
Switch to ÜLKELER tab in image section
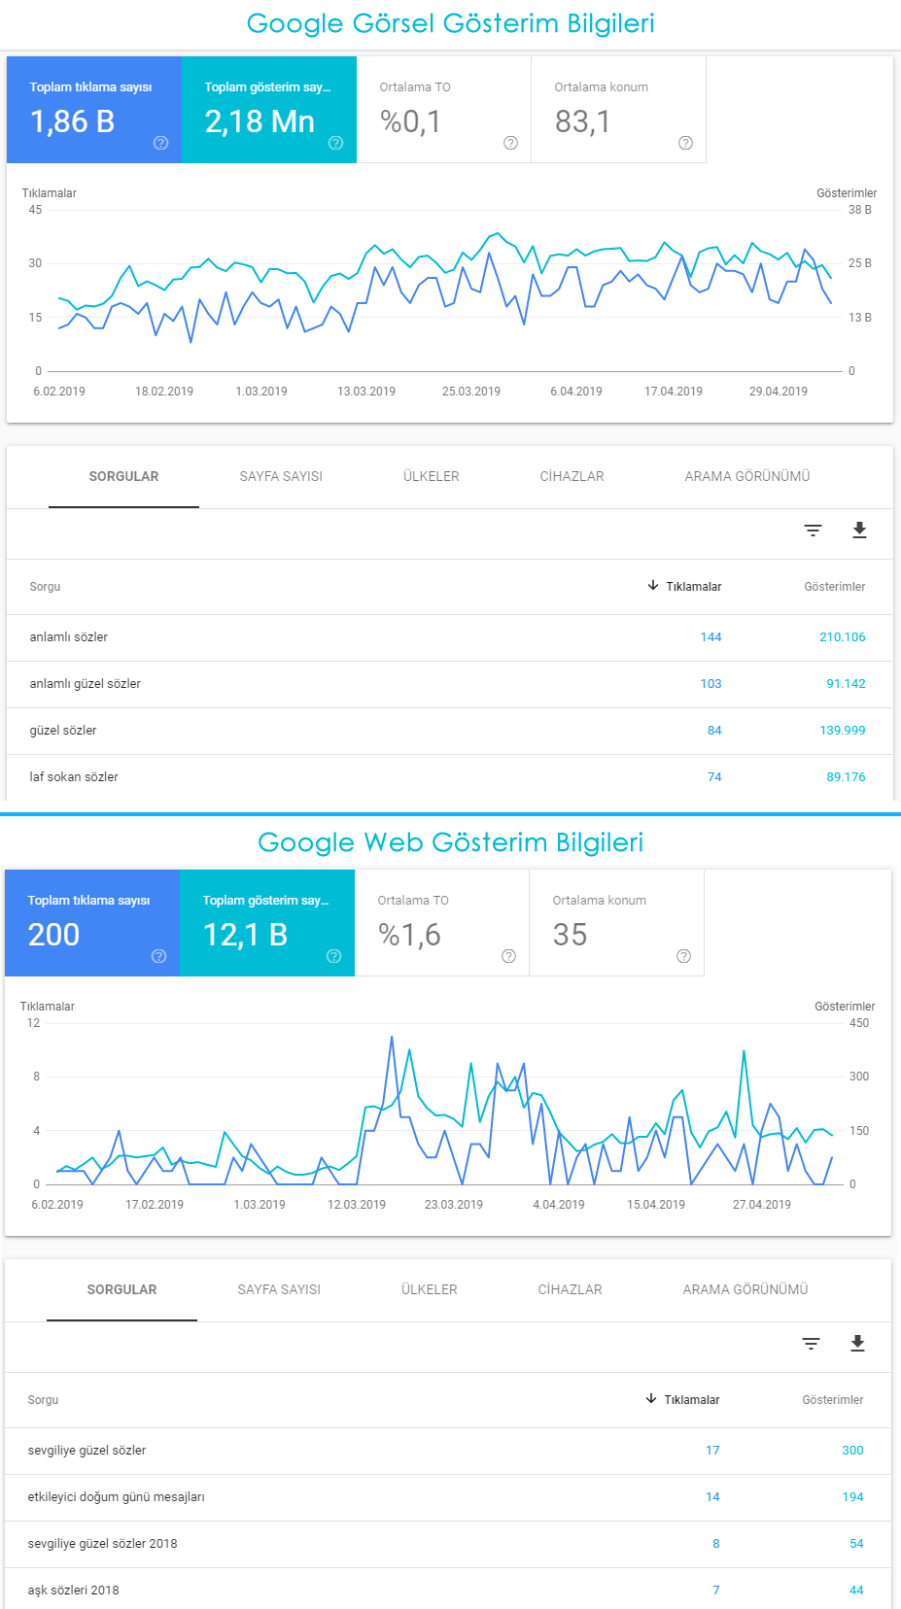[432, 476]
